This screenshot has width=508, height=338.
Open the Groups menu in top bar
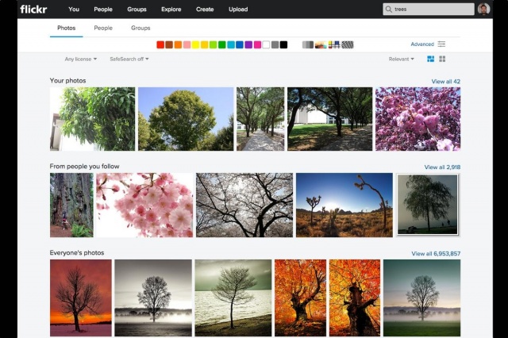(x=137, y=10)
